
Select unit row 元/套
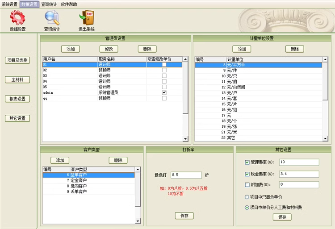(258, 99)
